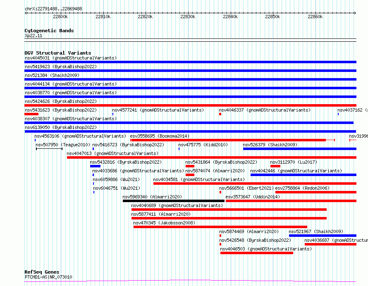Screen dimensions: 368x286
Task: Click the black nsv507950 range bar
Action: pyautogui.click(x=49, y=149)
